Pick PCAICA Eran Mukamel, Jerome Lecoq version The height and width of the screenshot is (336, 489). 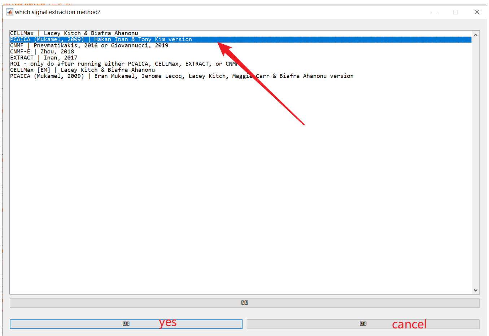pyautogui.click(x=240, y=76)
